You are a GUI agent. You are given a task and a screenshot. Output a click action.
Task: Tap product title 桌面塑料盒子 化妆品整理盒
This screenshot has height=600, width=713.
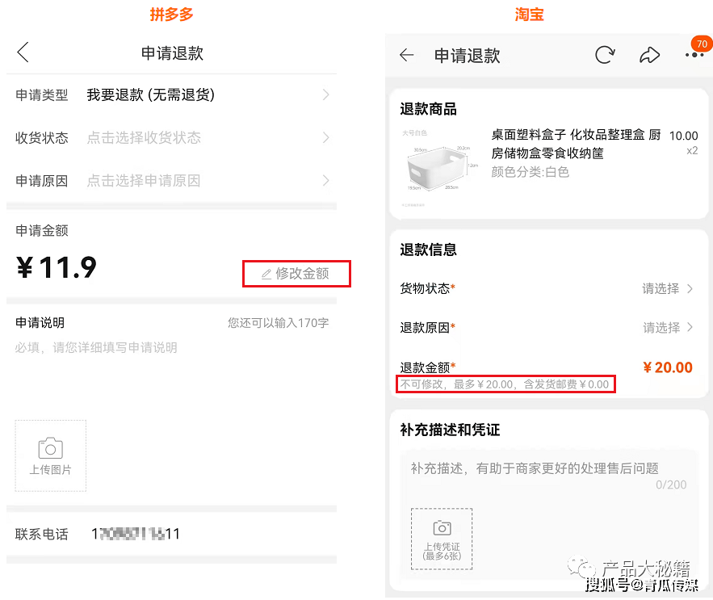coord(576,144)
